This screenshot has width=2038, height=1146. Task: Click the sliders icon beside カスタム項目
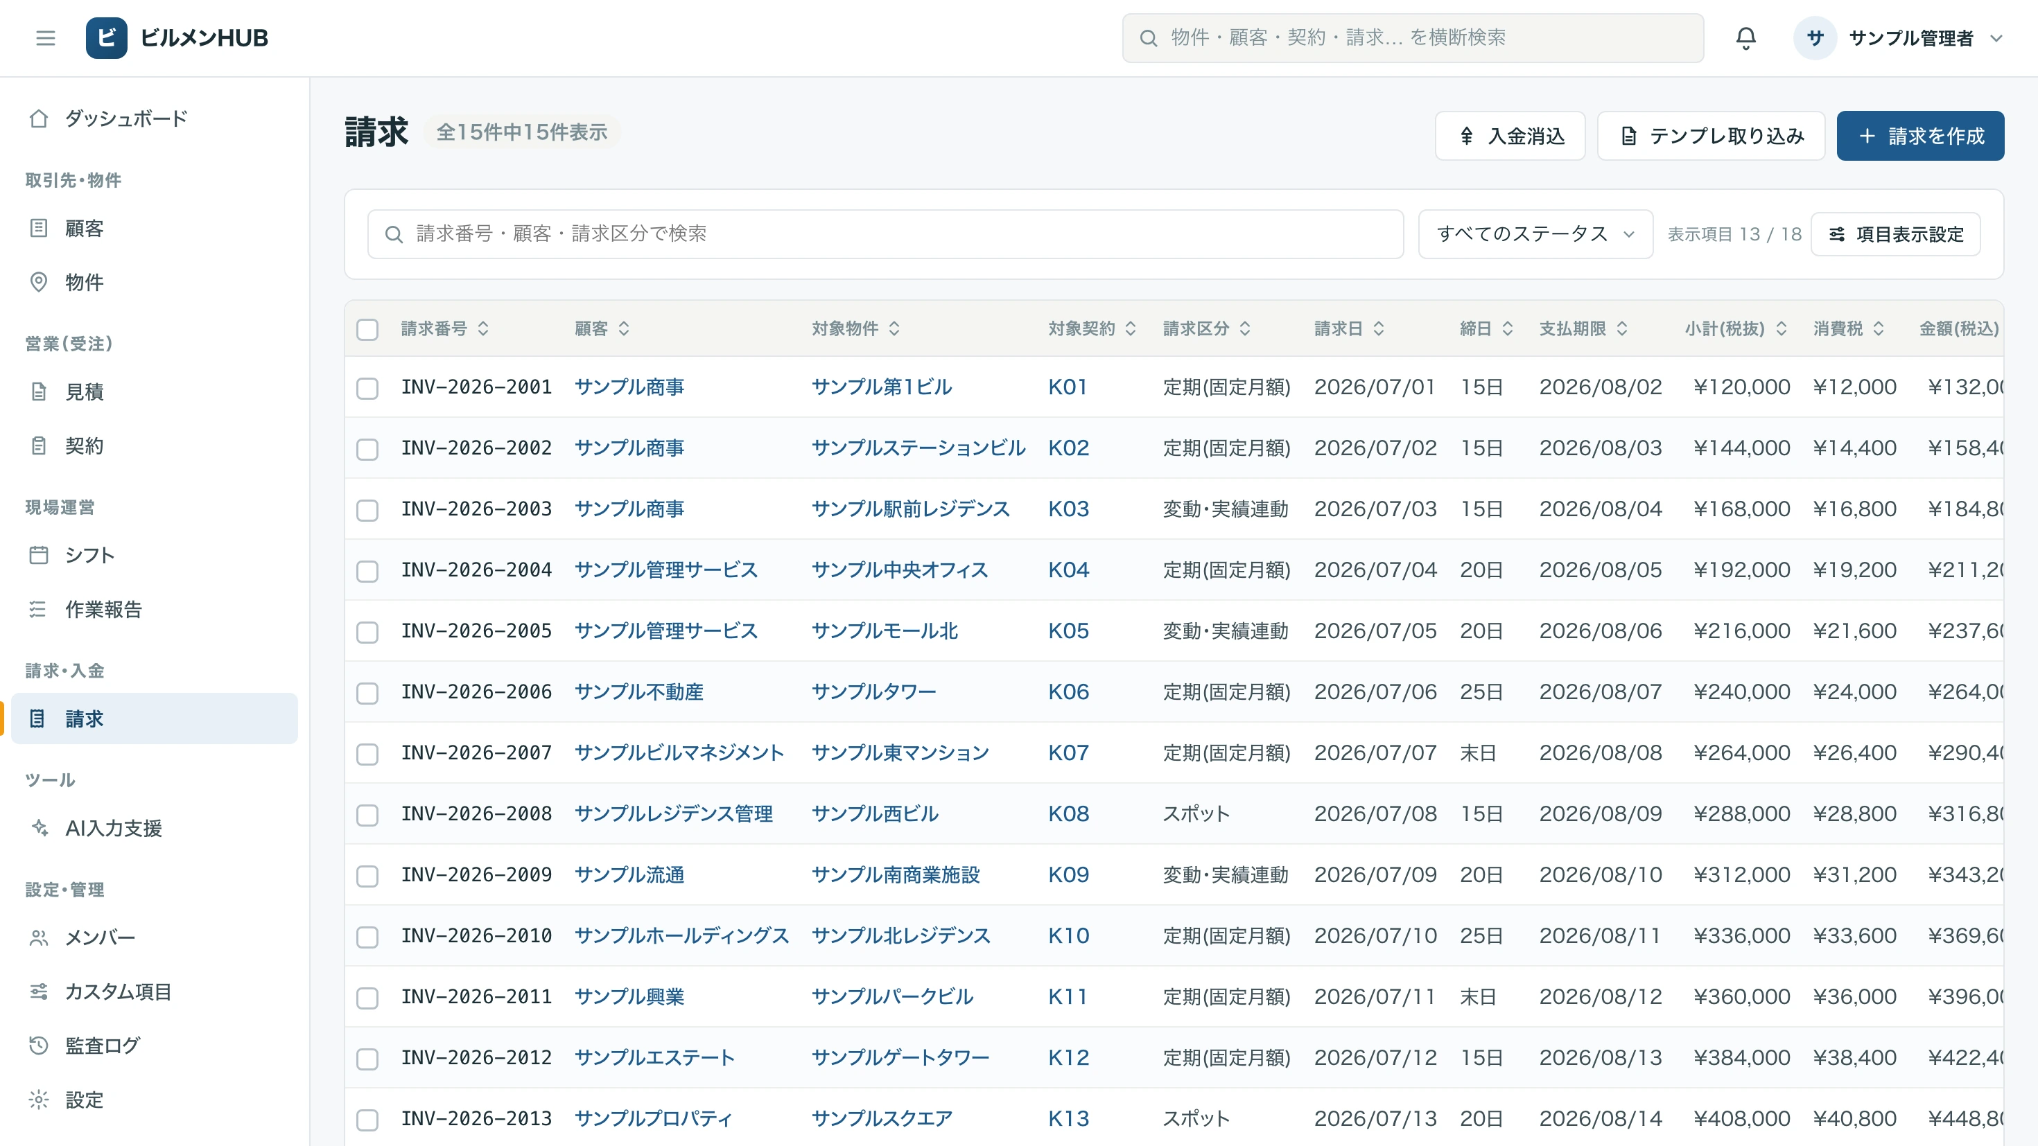[39, 991]
